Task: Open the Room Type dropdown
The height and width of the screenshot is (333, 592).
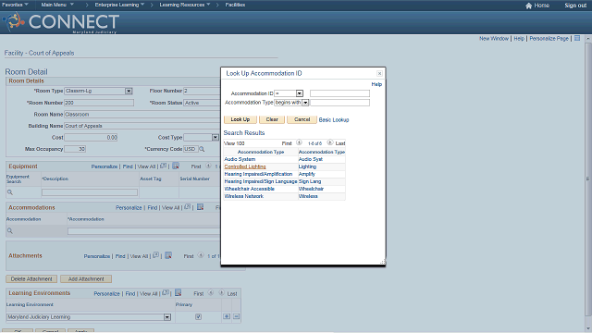Action: pos(129,91)
